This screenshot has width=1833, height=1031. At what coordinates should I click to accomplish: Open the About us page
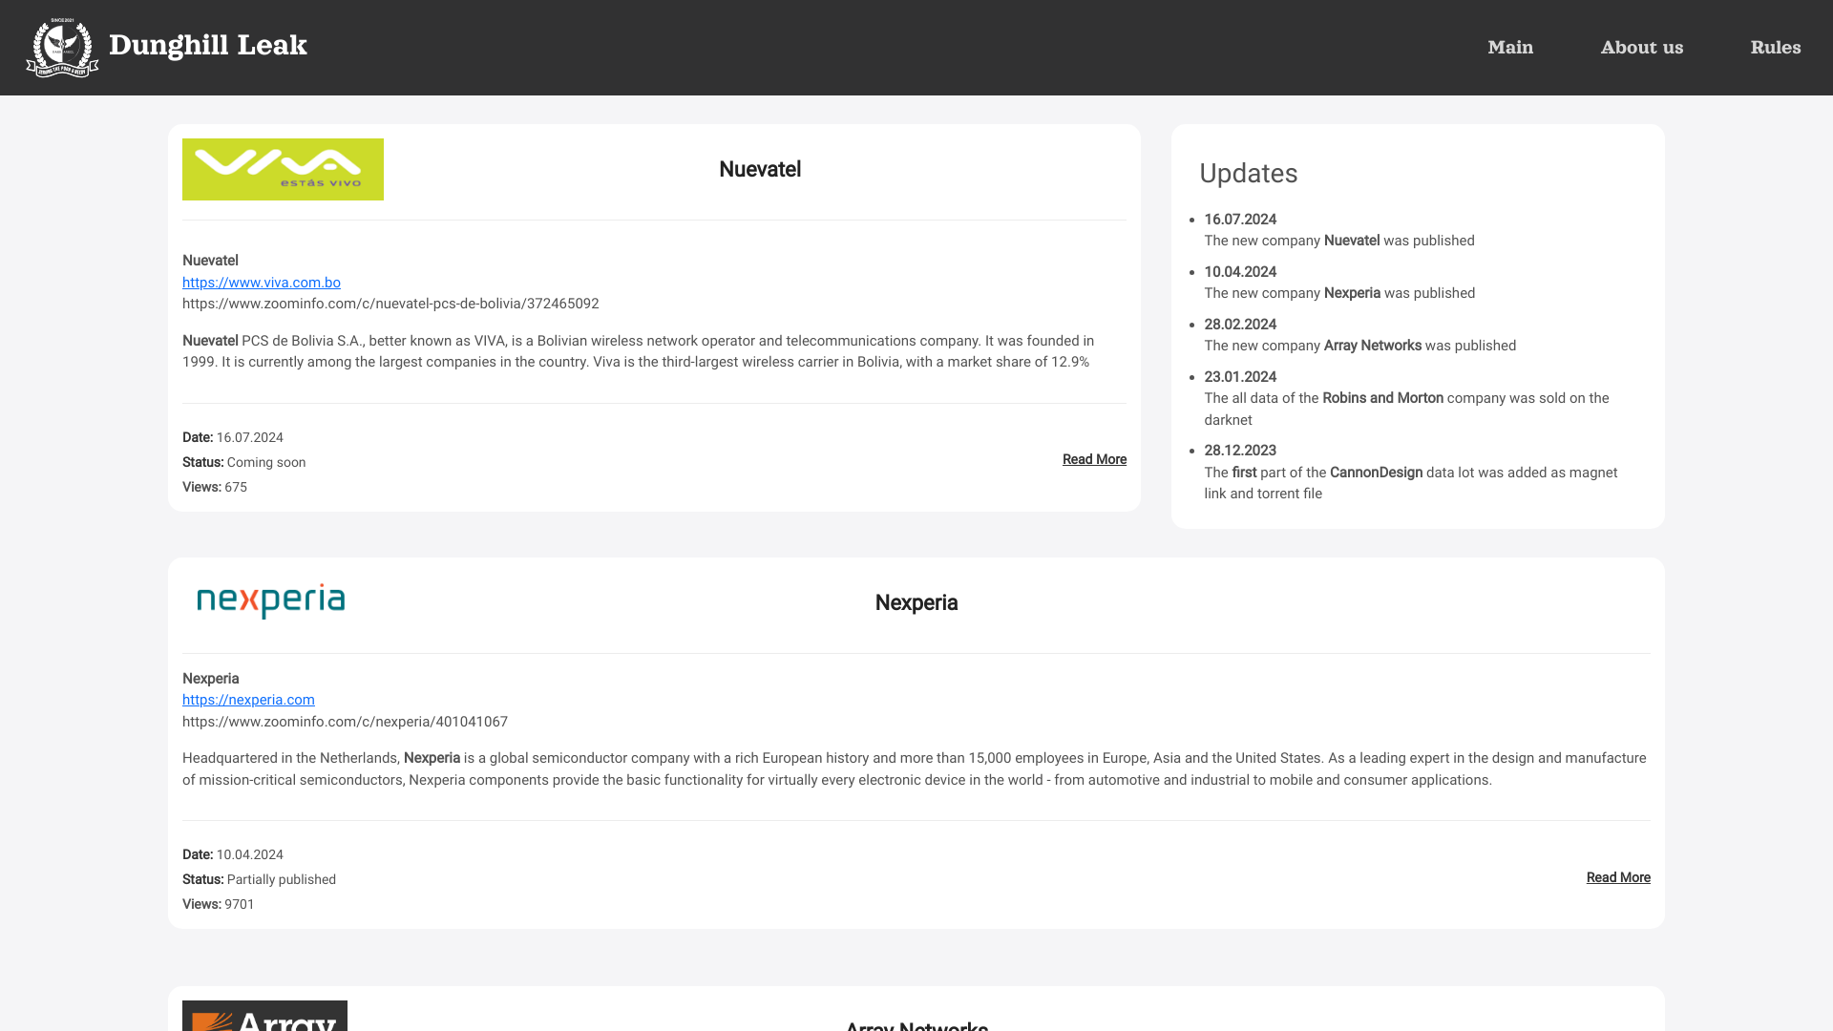[1641, 48]
